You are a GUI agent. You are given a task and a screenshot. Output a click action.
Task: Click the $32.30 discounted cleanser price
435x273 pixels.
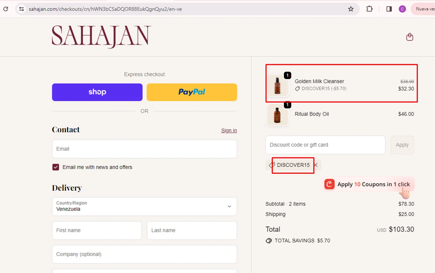pos(406,89)
